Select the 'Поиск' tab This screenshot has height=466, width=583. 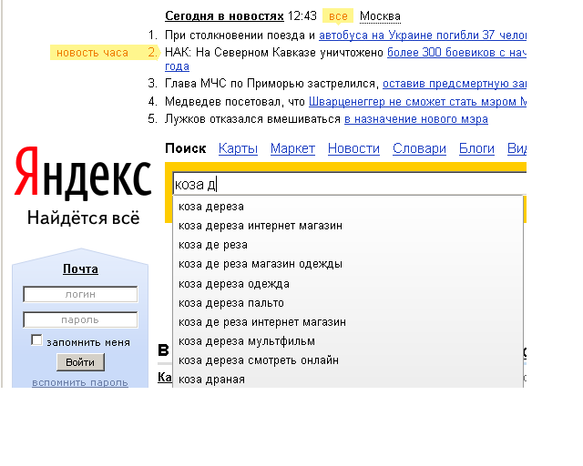[186, 148]
